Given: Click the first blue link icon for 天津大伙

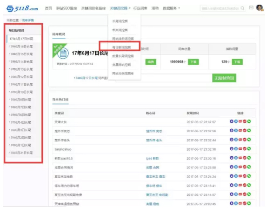Looking at the screenshot, I should 232,122.
